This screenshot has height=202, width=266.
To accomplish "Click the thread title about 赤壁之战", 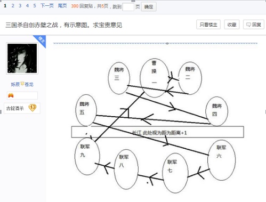I will (64, 25).
